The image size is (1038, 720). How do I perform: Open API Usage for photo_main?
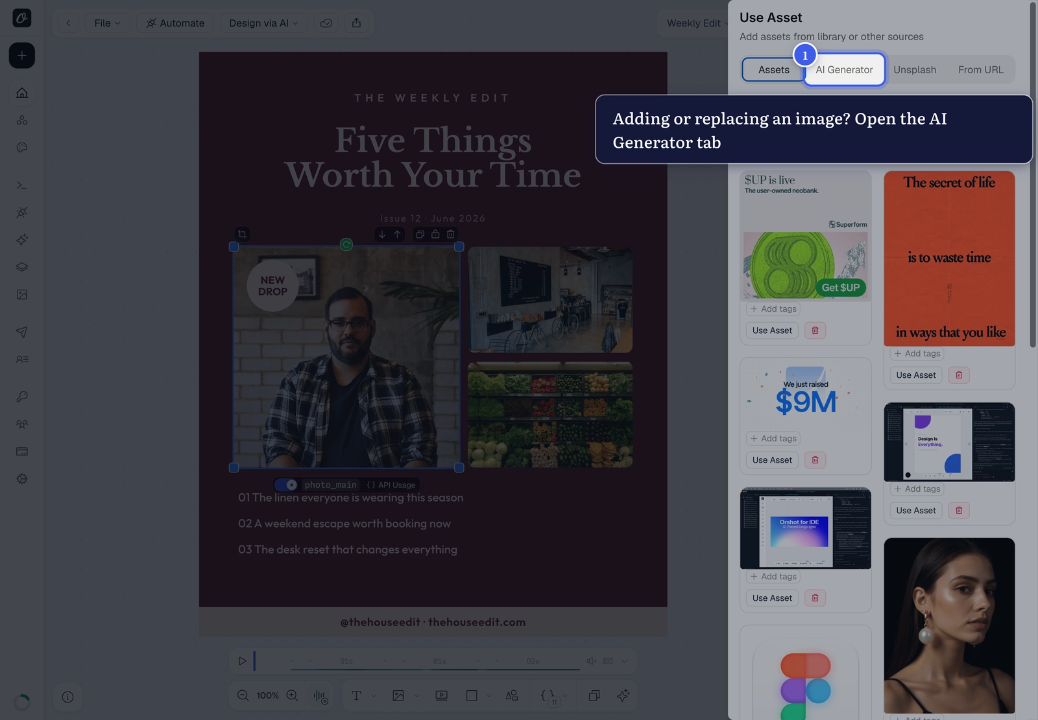(391, 485)
